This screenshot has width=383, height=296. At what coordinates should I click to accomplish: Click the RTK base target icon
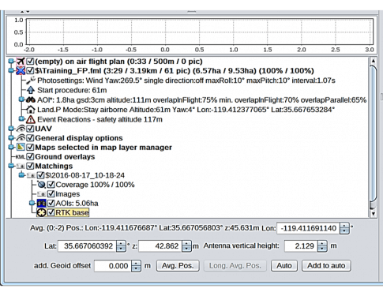pyautogui.click(x=41, y=212)
